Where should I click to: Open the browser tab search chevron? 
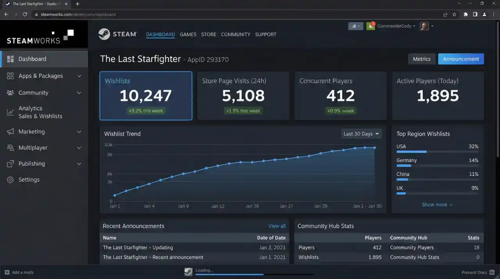pos(459,4)
